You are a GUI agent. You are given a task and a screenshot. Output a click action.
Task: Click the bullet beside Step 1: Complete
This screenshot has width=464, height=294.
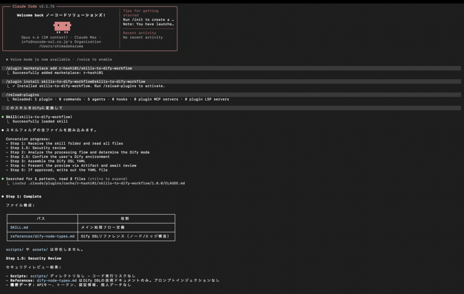click(x=3, y=197)
